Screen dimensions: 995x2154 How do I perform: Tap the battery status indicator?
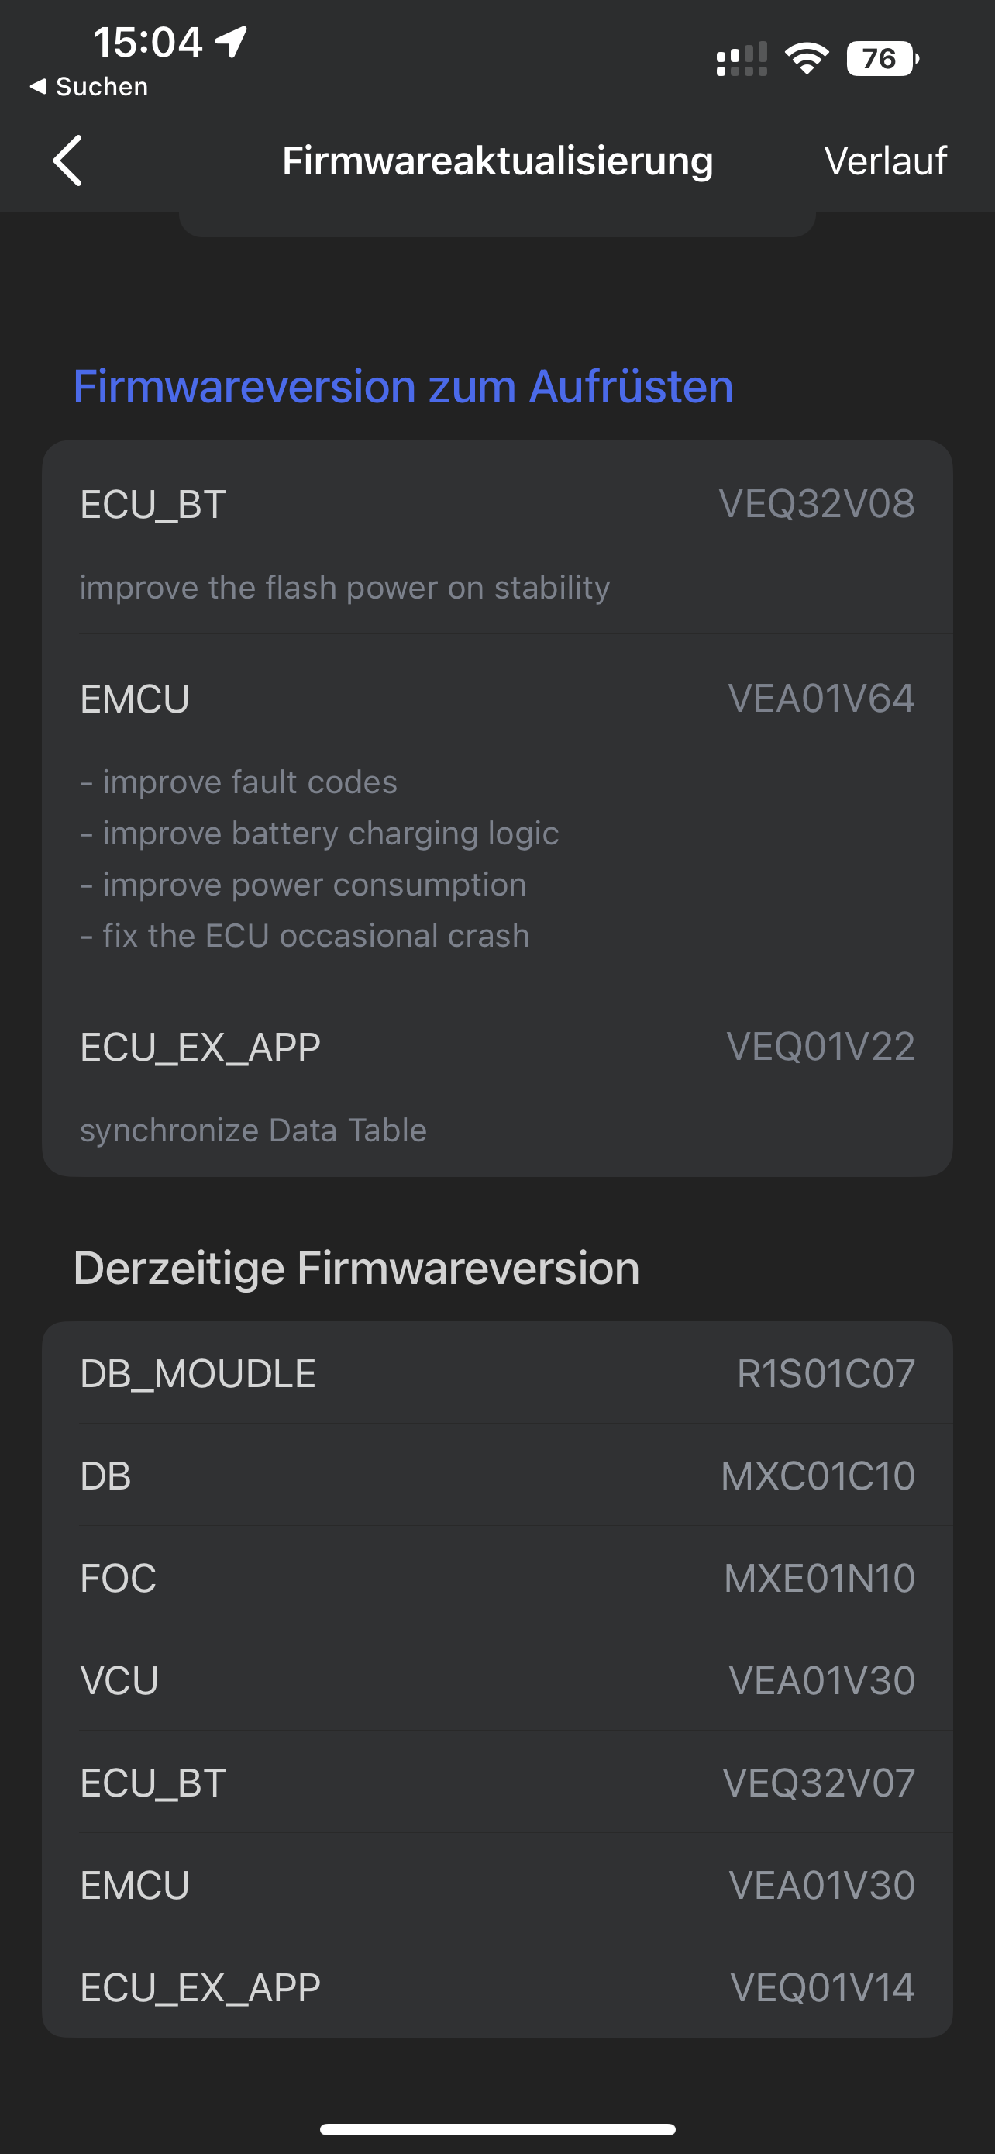tap(882, 58)
